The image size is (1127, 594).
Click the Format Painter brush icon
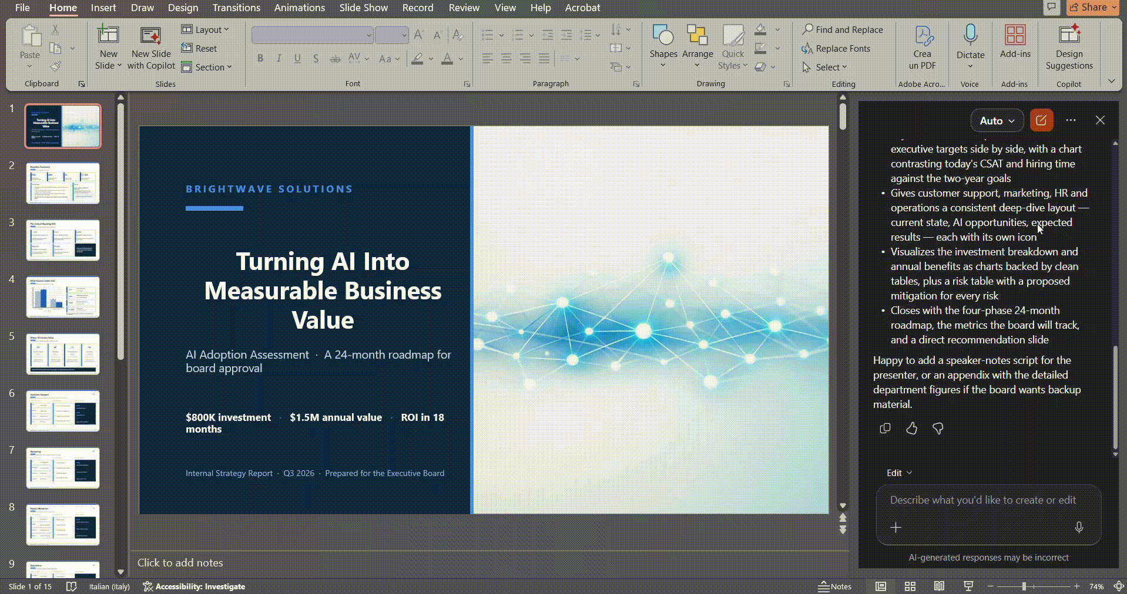coord(55,66)
